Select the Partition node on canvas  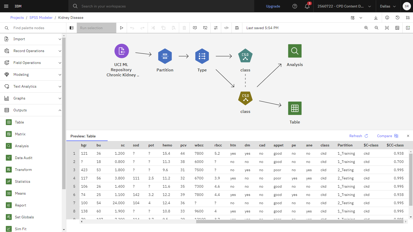(x=165, y=56)
